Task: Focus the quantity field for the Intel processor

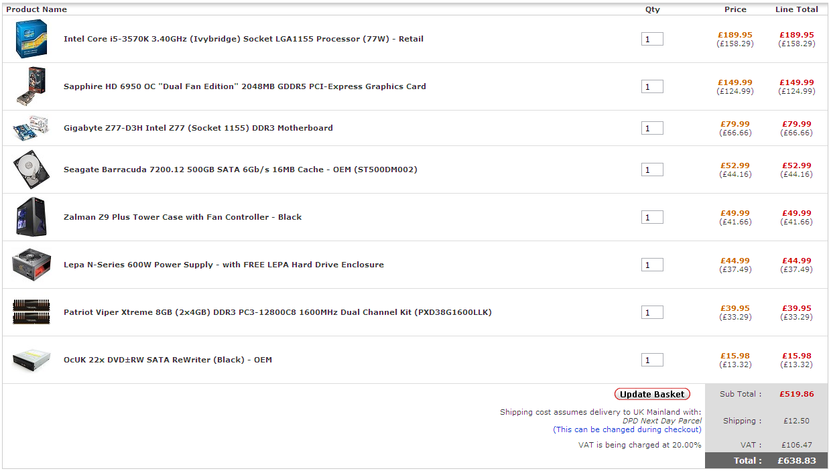Action: pos(651,40)
